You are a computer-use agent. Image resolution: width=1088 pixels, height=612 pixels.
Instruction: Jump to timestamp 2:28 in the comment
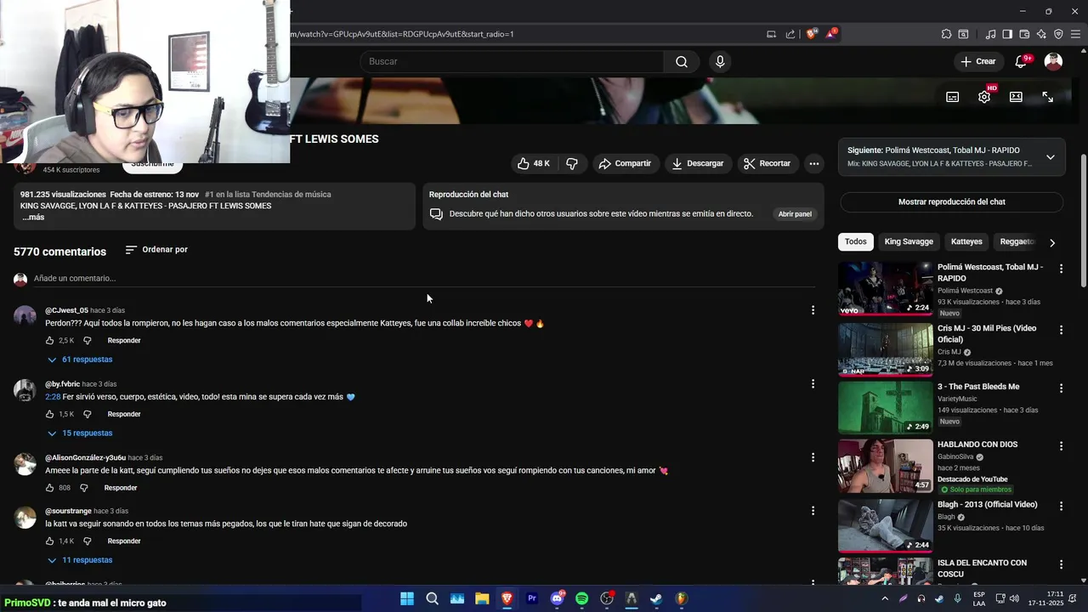pyautogui.click(x=53, y=397)
